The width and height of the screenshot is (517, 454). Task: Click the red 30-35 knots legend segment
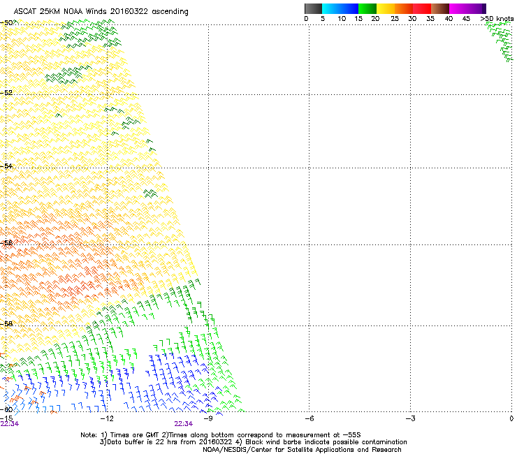[422, 8]
